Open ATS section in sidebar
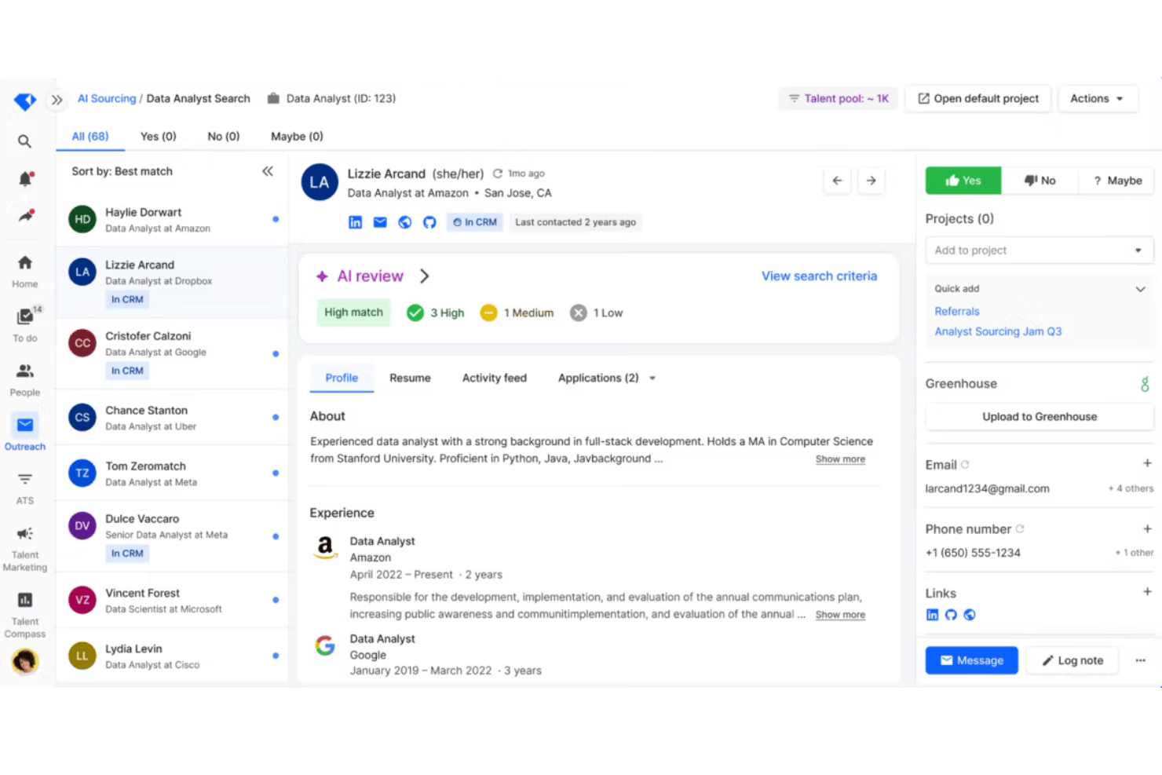The height and width of the screenshot is (775, 1162). [x=25, y=488]
